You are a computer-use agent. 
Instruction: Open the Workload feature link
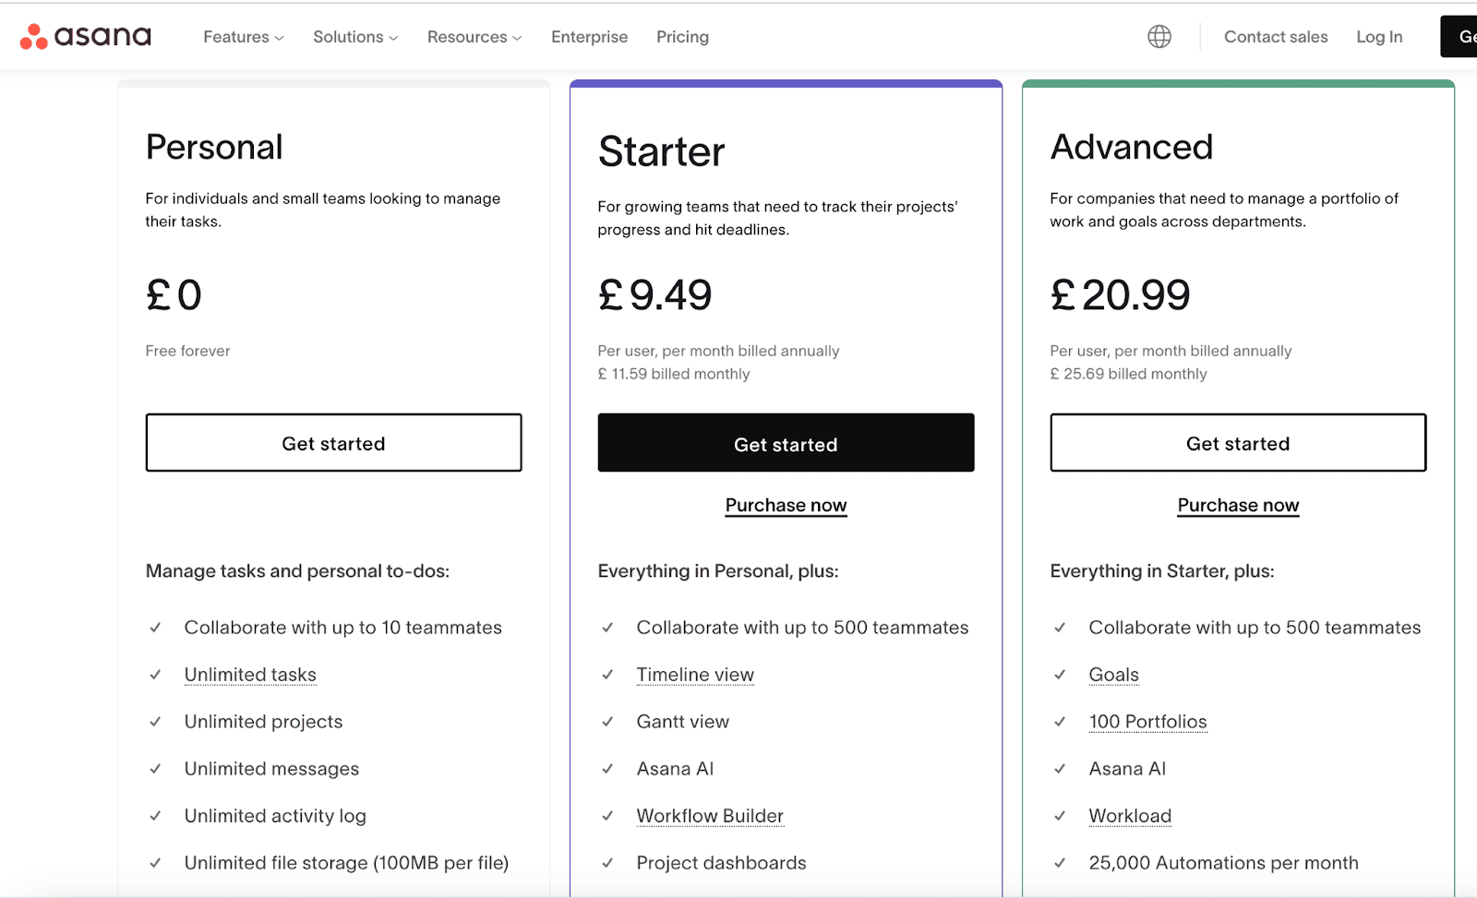[x=1130, y=816]
